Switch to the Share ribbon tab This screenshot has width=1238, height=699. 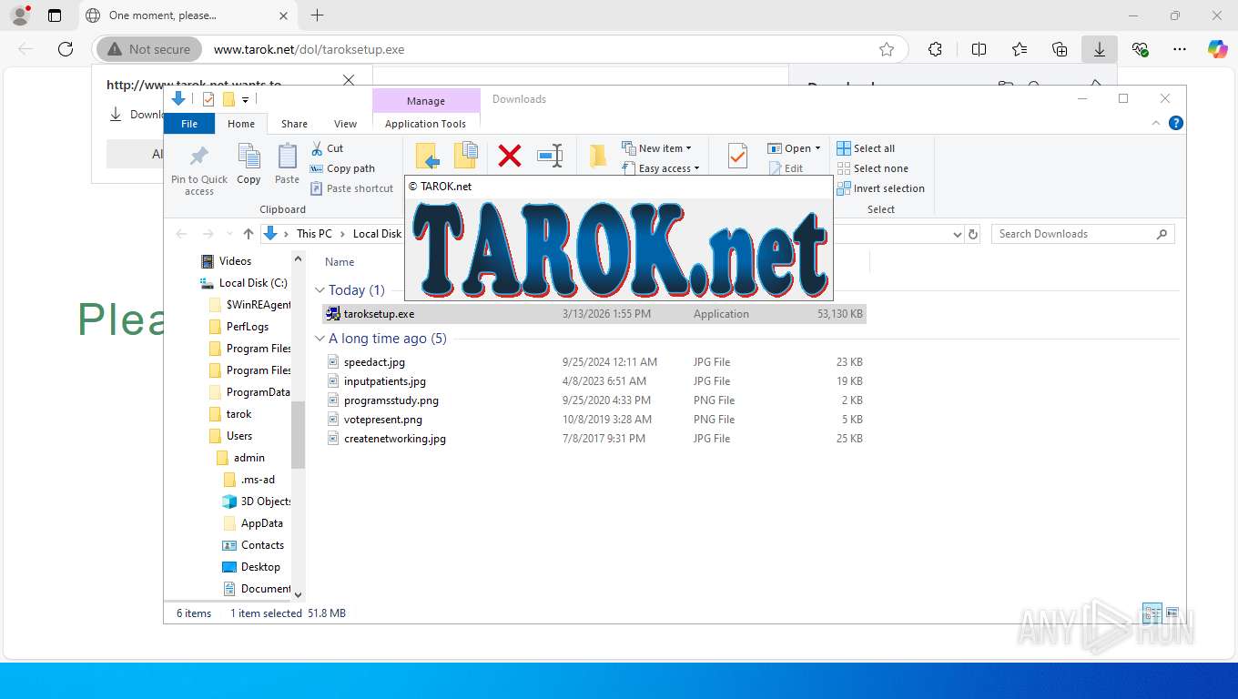point(294,124)
